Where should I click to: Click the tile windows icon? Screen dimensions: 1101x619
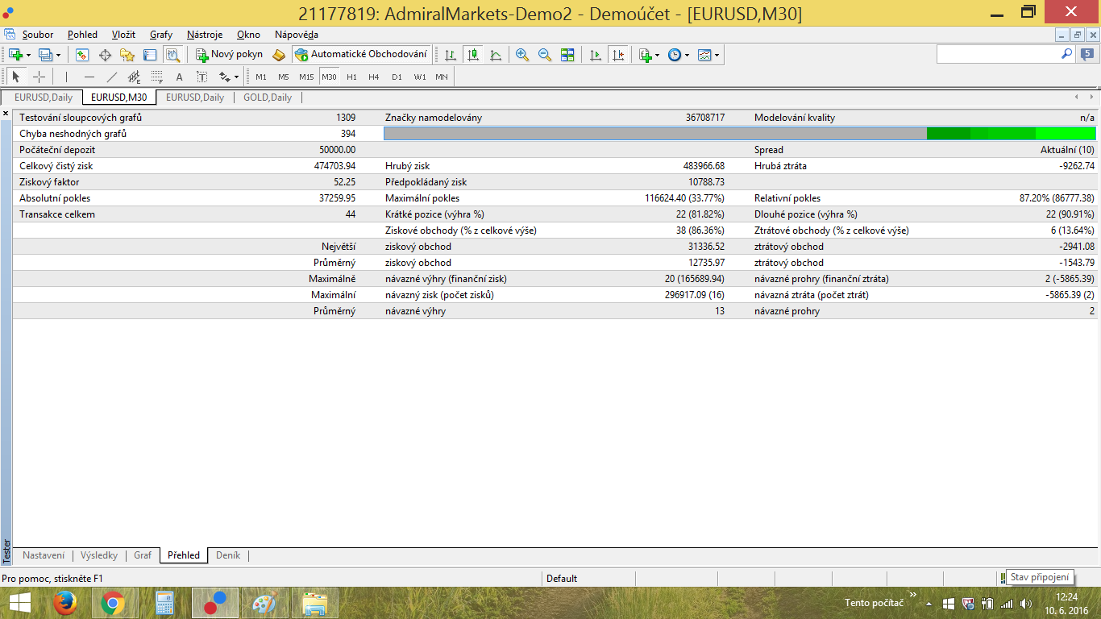click(567, 55)
